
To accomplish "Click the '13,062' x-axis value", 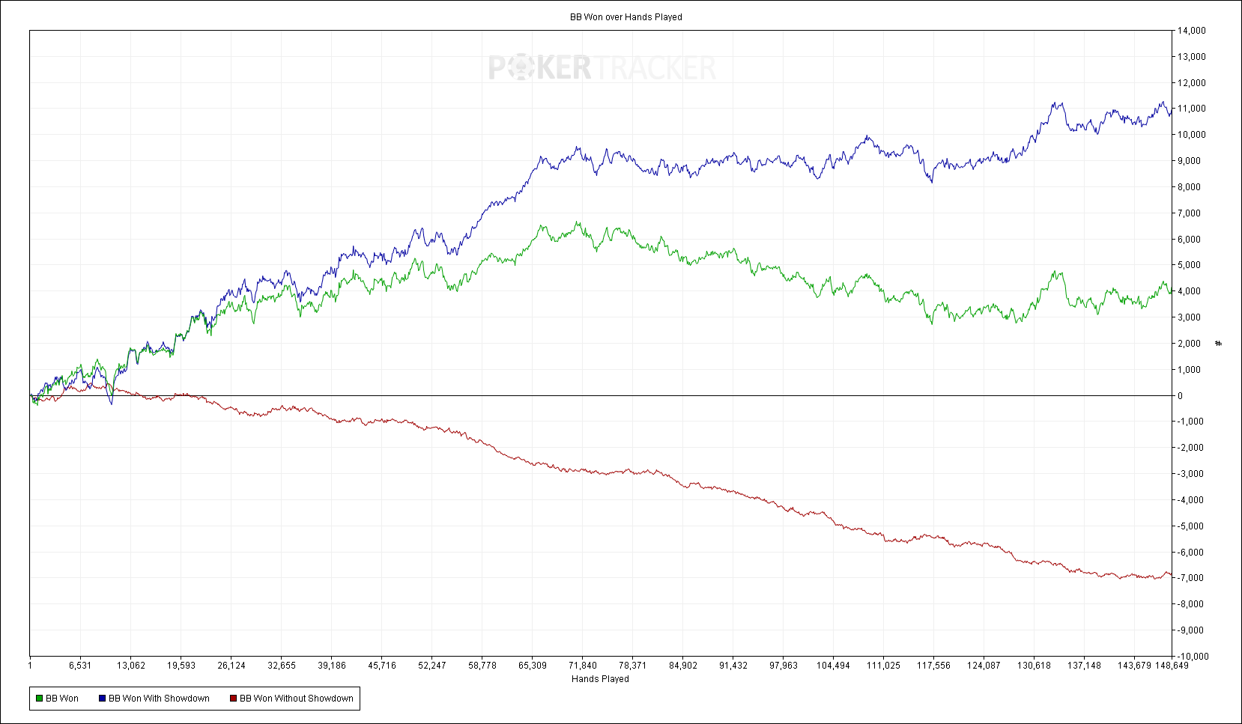I will [x=131, y=666].
